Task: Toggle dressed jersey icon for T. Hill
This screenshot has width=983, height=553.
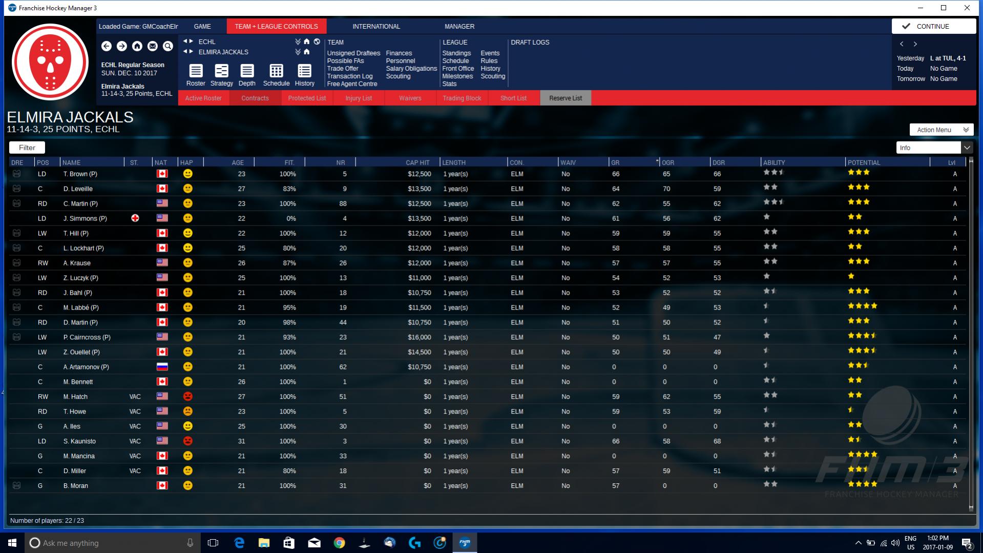Action: tap(17, 233)
